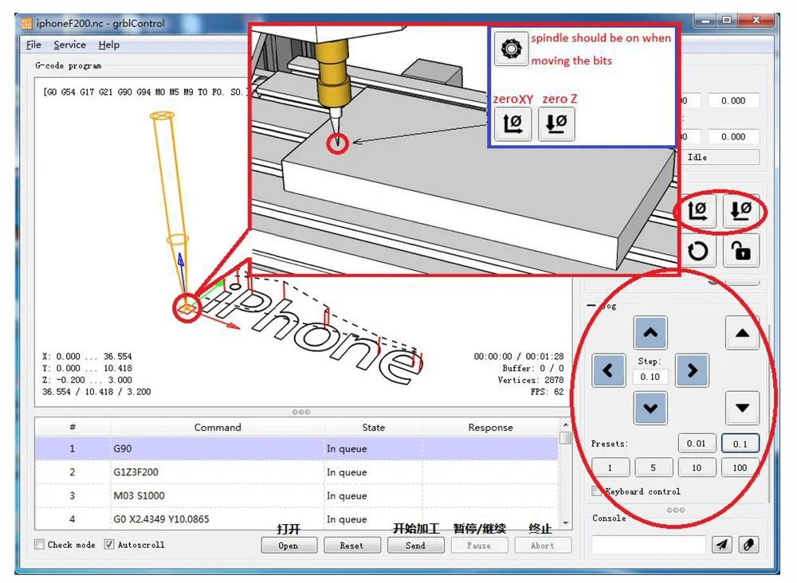Viewport: 797px width, 583px height.
Task: Click the splitter handle below the visualizer
Action: coord(301,412)
